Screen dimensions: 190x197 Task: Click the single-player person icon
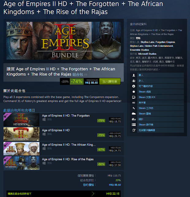pos(134,75)
